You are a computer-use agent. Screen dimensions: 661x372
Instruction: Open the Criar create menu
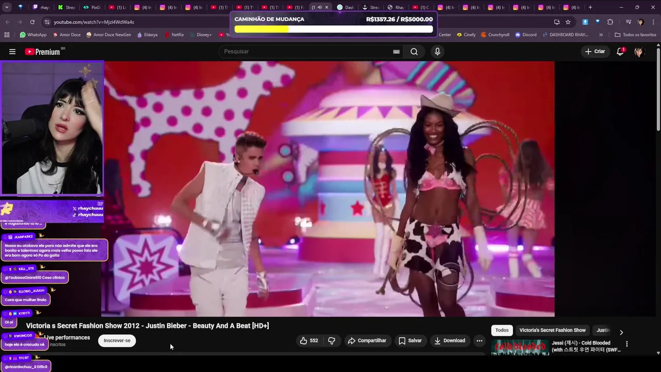594,52
